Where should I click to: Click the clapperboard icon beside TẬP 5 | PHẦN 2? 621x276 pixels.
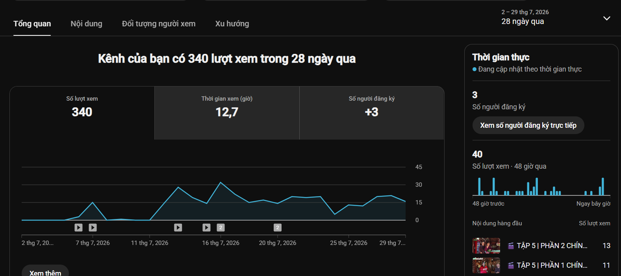tap(511, 246)
